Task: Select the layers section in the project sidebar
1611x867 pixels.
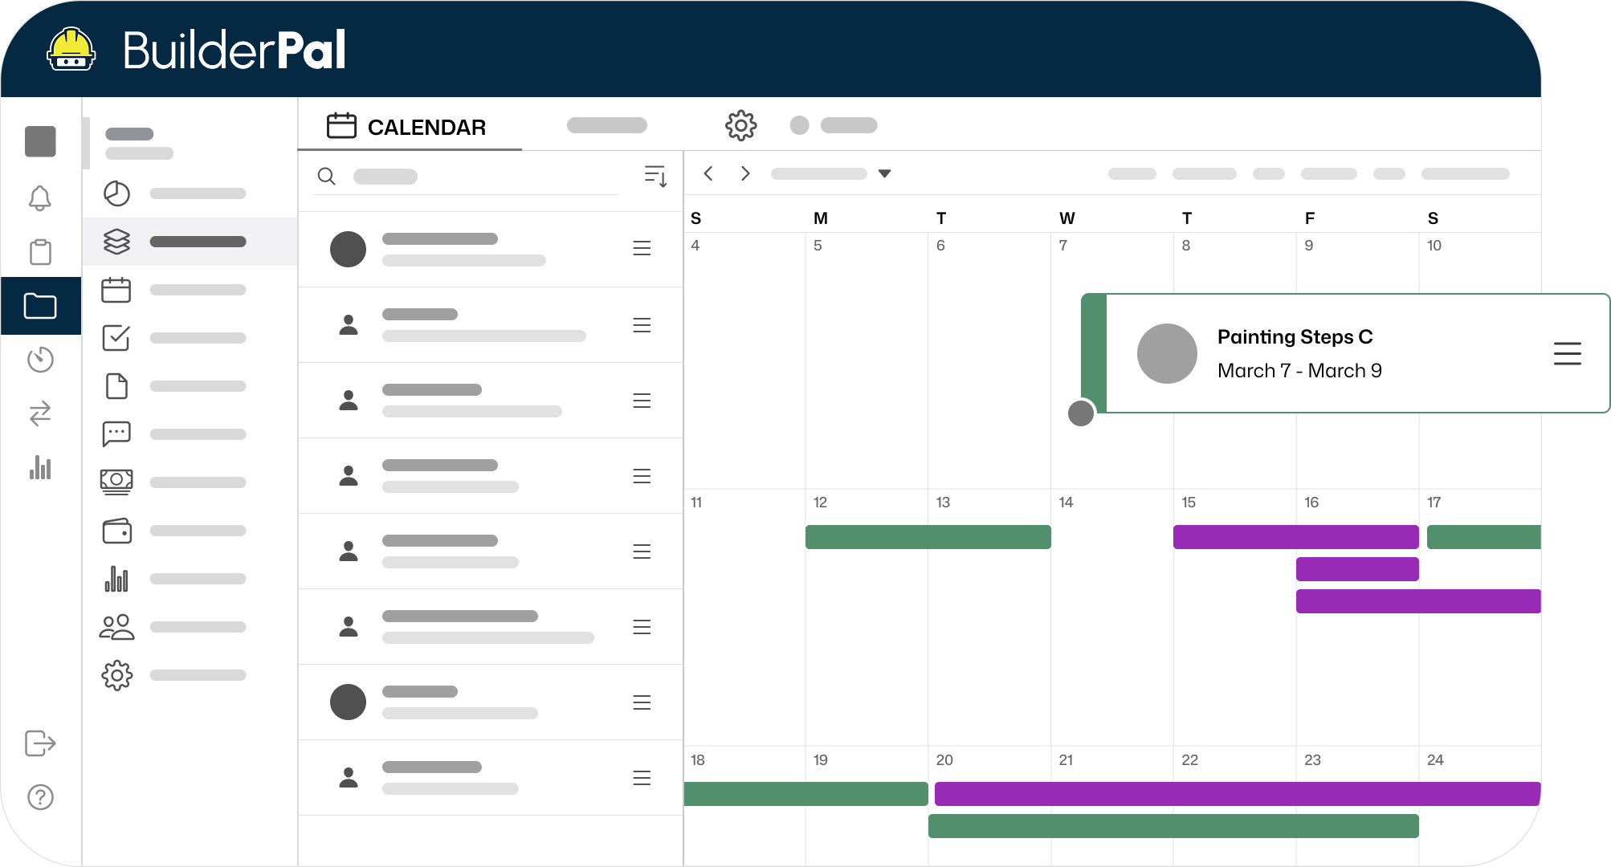Action: pyautogui.click(x=116, y=241)
